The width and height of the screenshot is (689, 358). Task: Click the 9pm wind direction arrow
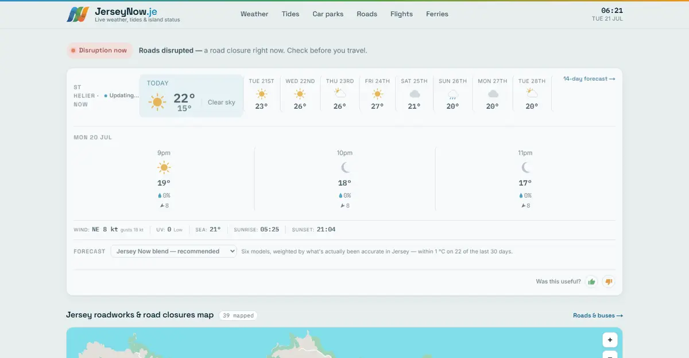pyautogui.click(x=162, y=206)
